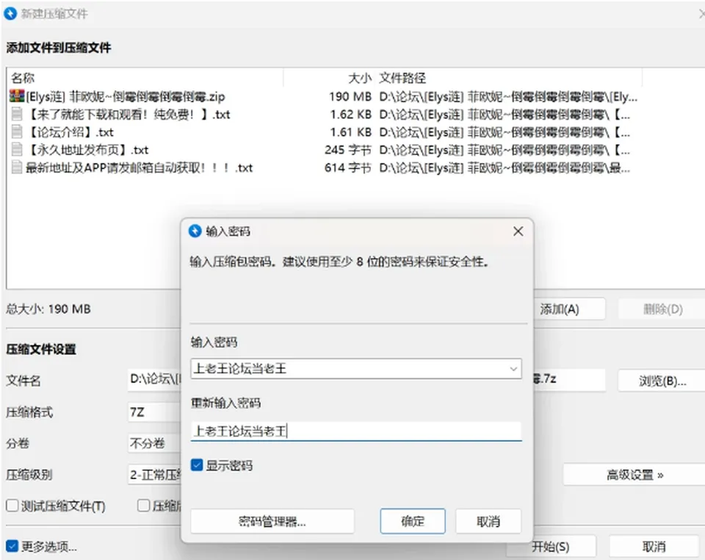Screen dimensions: 705x560
Task: Sort by the 名称 column header
Action: [145, 78]
